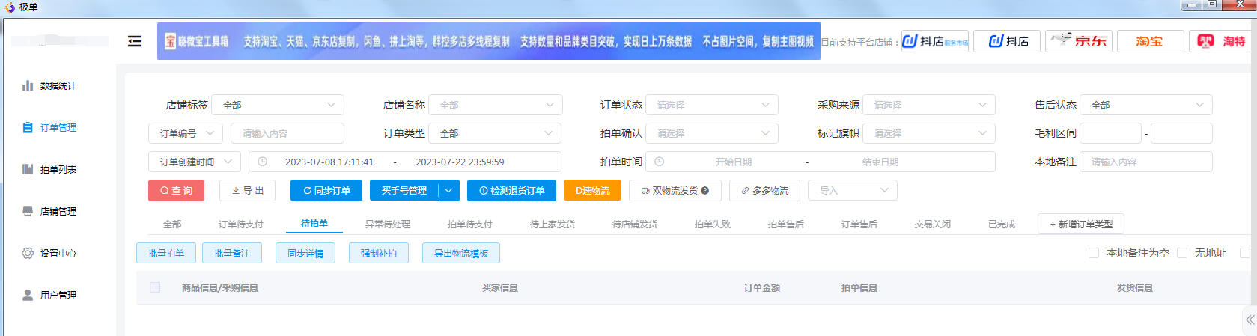Click the 同步订单 button

[x=326, y=191]
